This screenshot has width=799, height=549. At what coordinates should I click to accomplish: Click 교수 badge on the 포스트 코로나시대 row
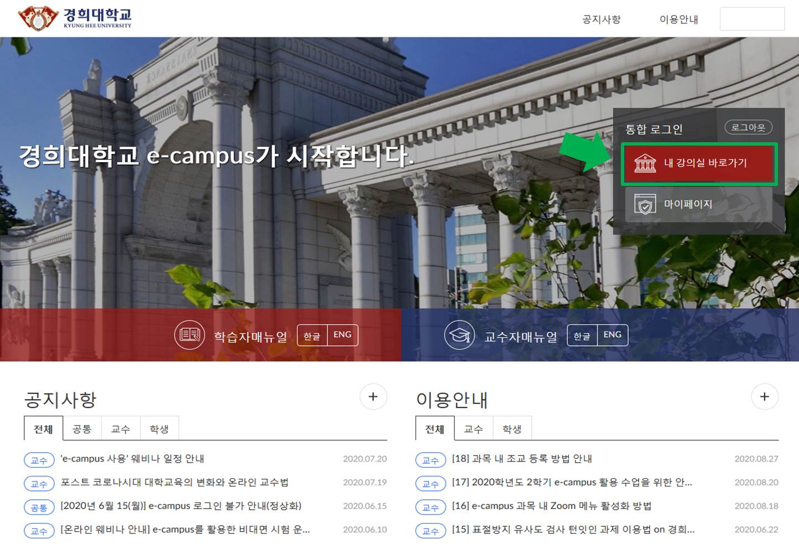[39, 484]
